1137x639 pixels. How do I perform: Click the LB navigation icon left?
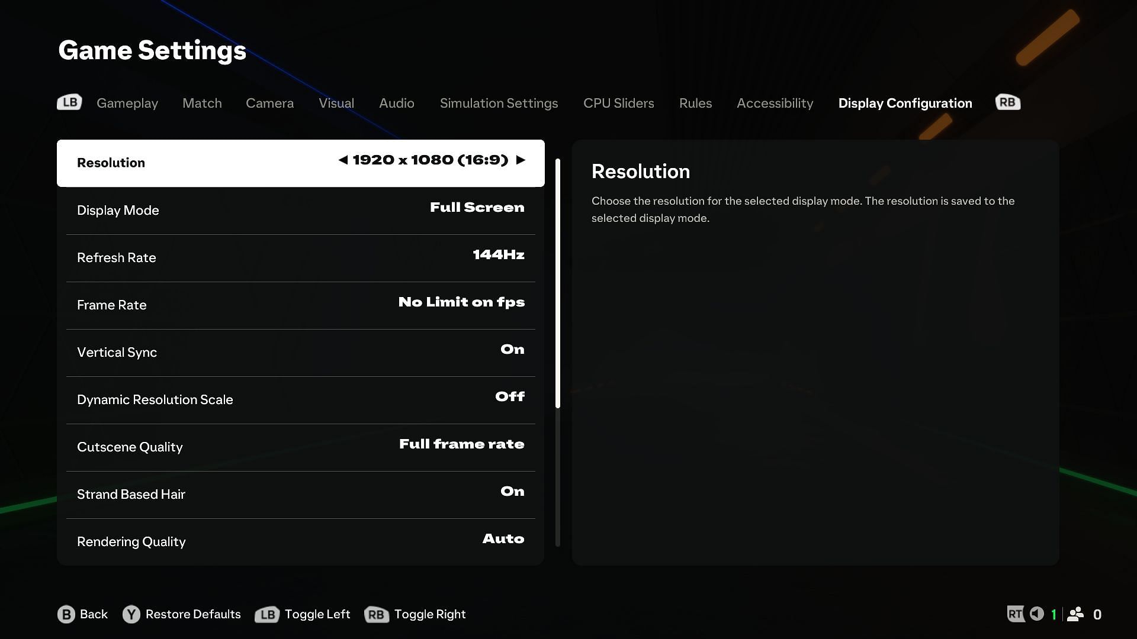(x=69, y=101)
